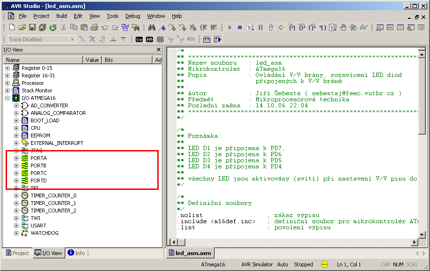Open the Trace Disabled dropdown
Image resolution: width=430 pixels, height=271 pixels.
(x=72, y=39)
